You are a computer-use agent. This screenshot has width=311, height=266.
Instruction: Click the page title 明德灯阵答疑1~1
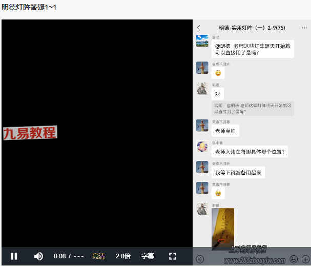tap(29, 7)
